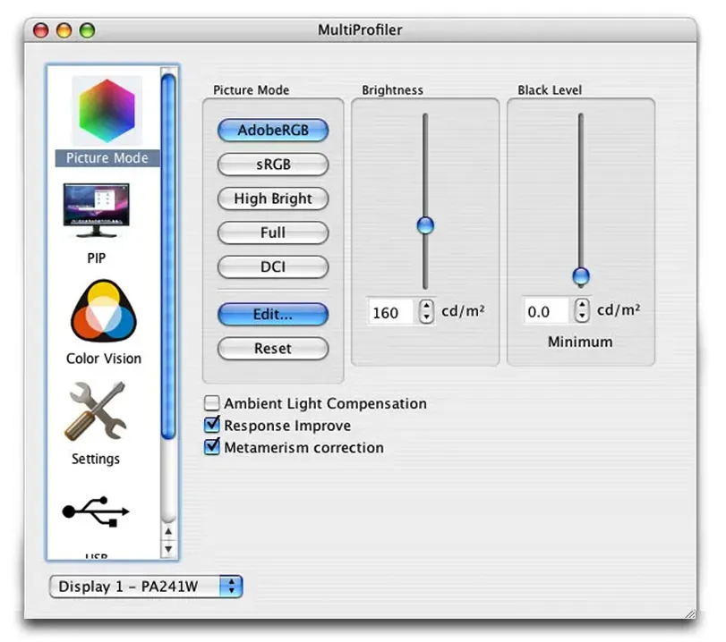Screen dimensions: 726x642
Task: Click the PIP label in the sidebar
Action: (97, 258)
